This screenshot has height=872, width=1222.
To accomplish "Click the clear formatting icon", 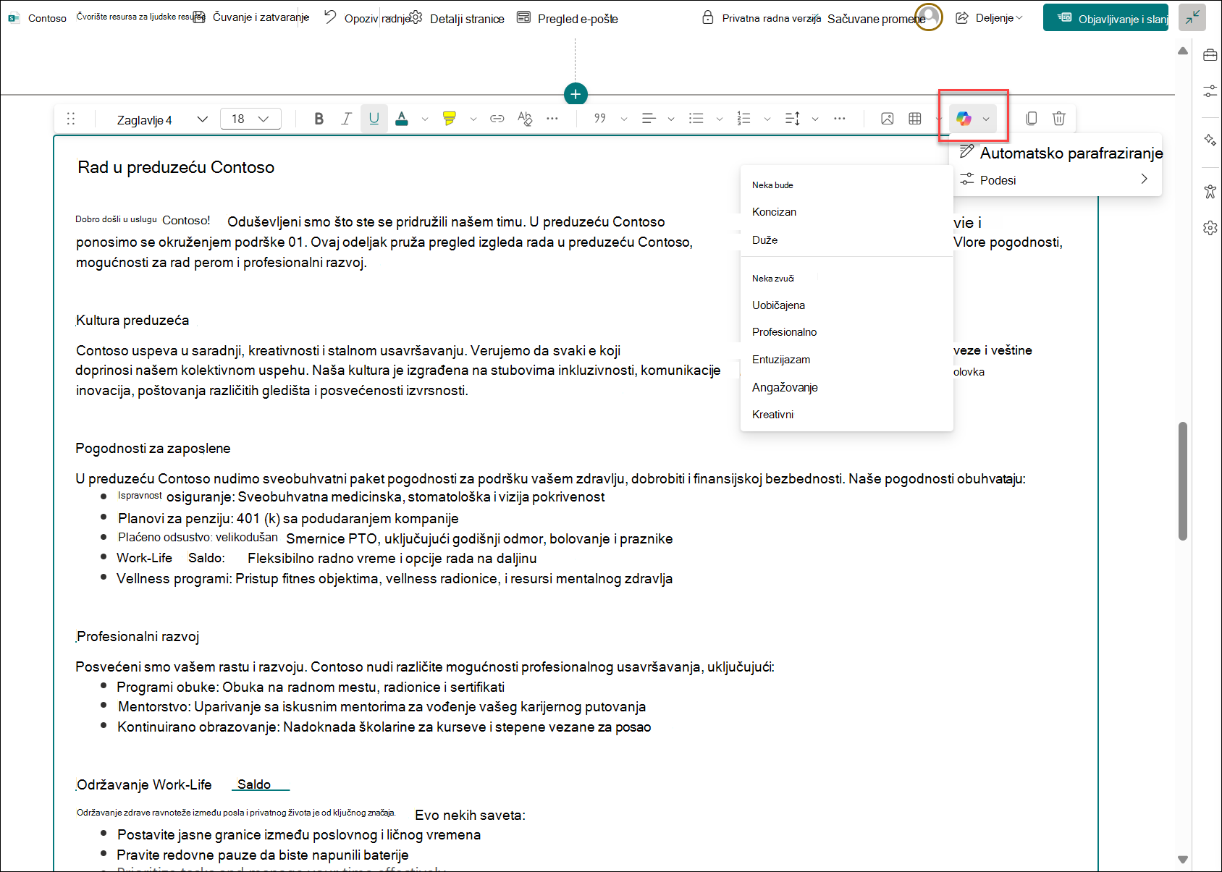I will tap(525, 119).
